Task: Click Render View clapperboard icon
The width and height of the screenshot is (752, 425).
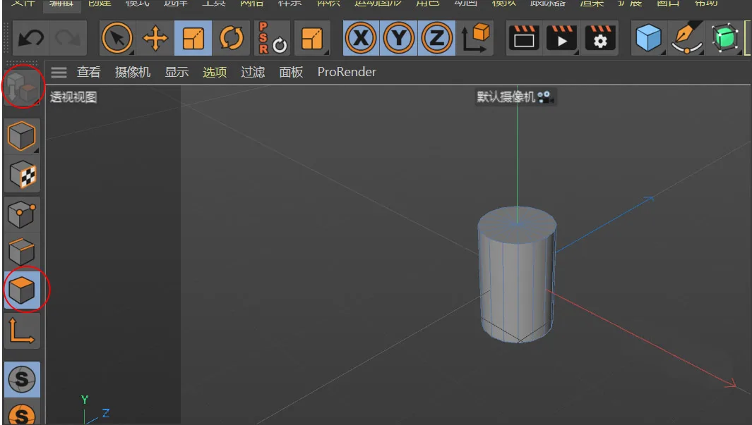Action: tap(524, 38)
